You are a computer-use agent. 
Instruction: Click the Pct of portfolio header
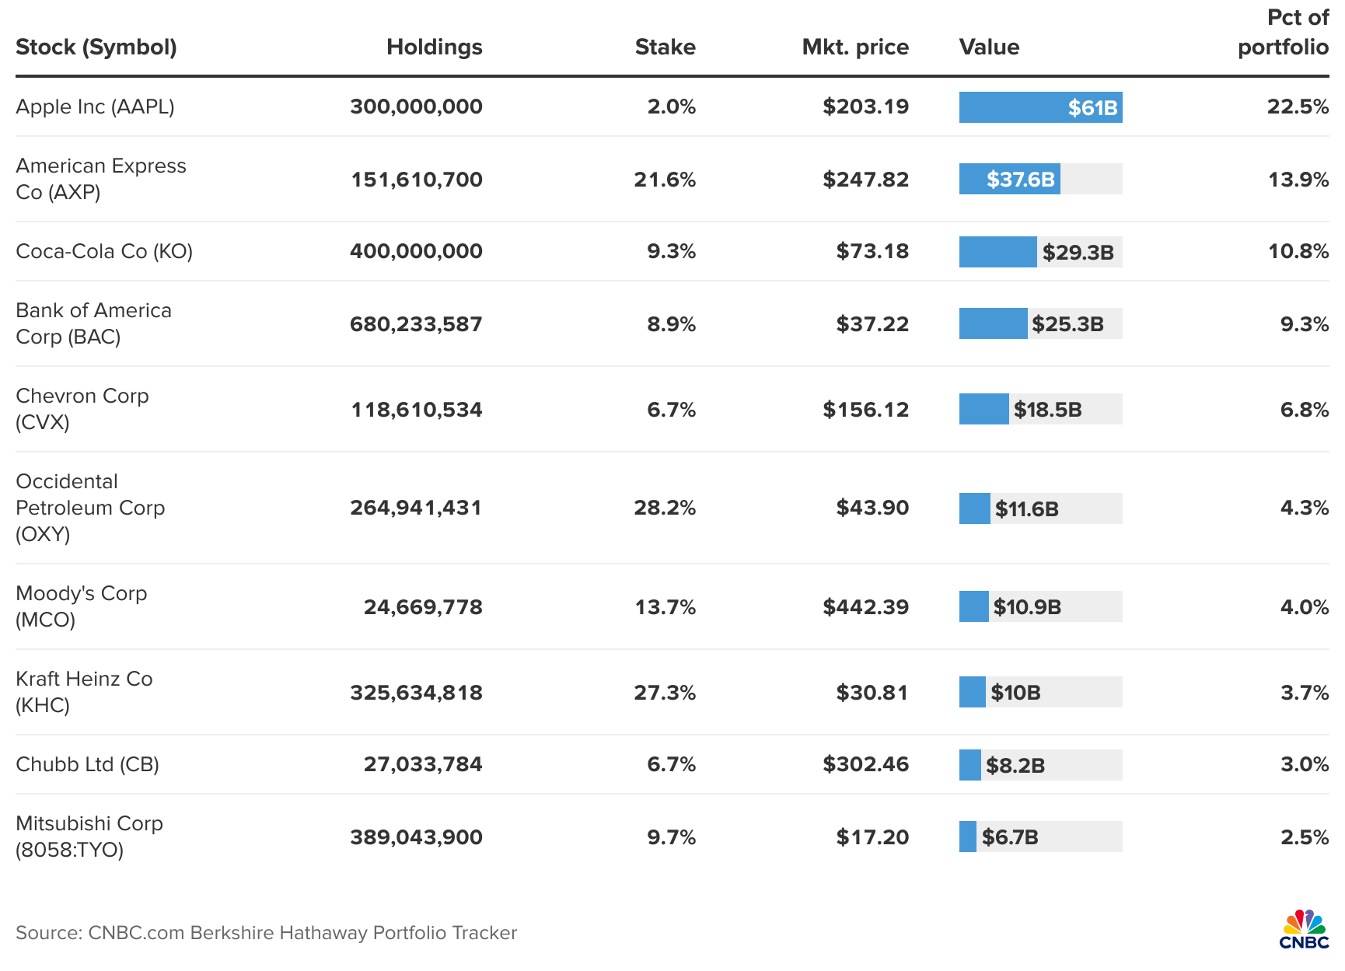[1283, 33]
